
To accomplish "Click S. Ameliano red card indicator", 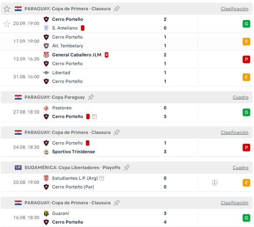I will point(83,28).
